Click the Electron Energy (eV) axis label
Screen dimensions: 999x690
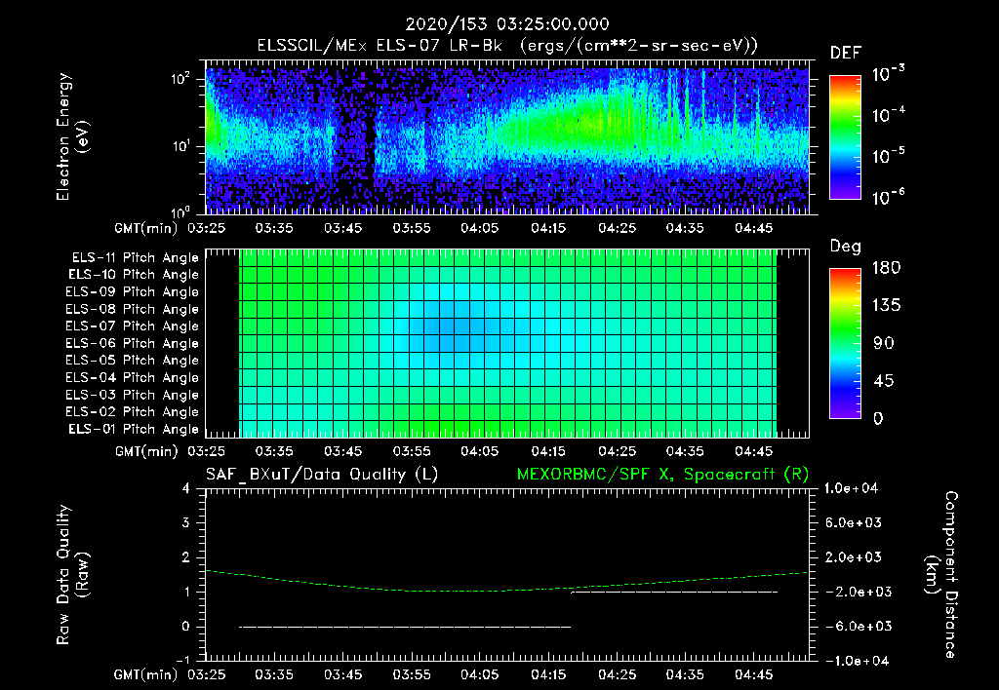coord(72,136)
